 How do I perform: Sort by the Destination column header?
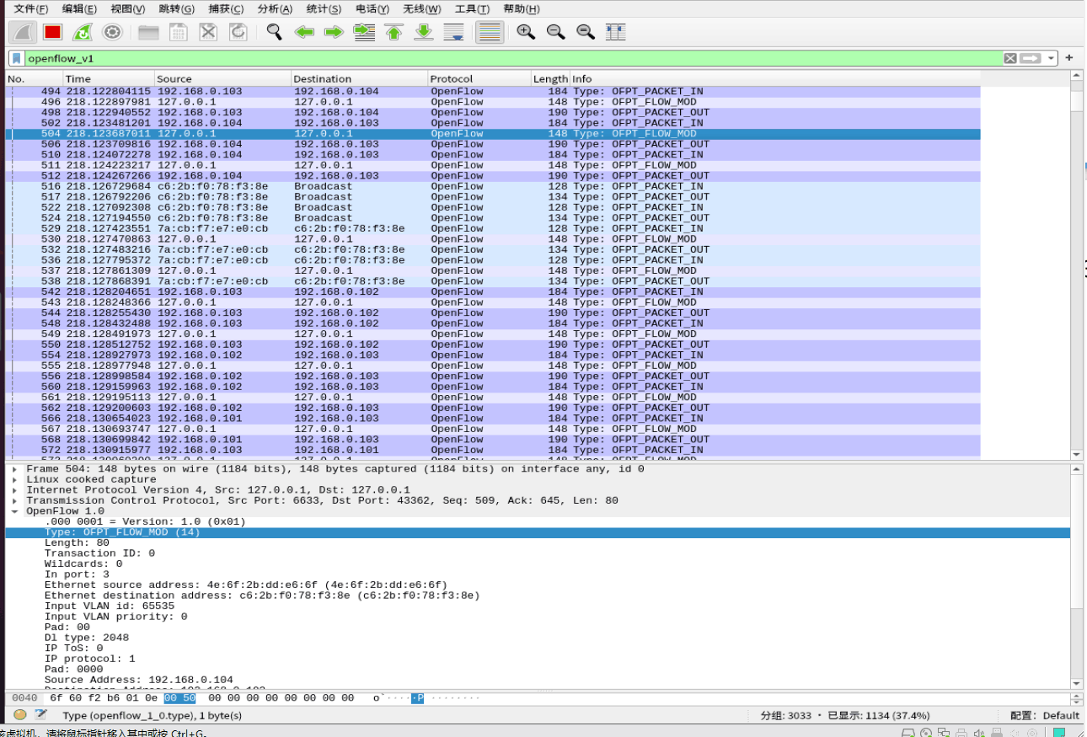[x=359, y=79]
